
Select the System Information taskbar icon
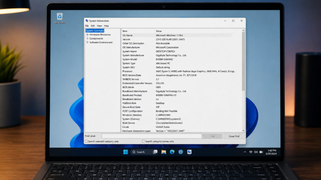tap(189, 152)
